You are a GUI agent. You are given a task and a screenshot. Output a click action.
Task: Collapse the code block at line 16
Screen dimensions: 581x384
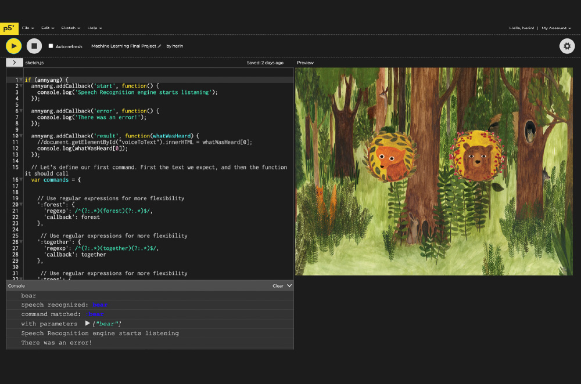pyautogui.click(x=21, y=180)
